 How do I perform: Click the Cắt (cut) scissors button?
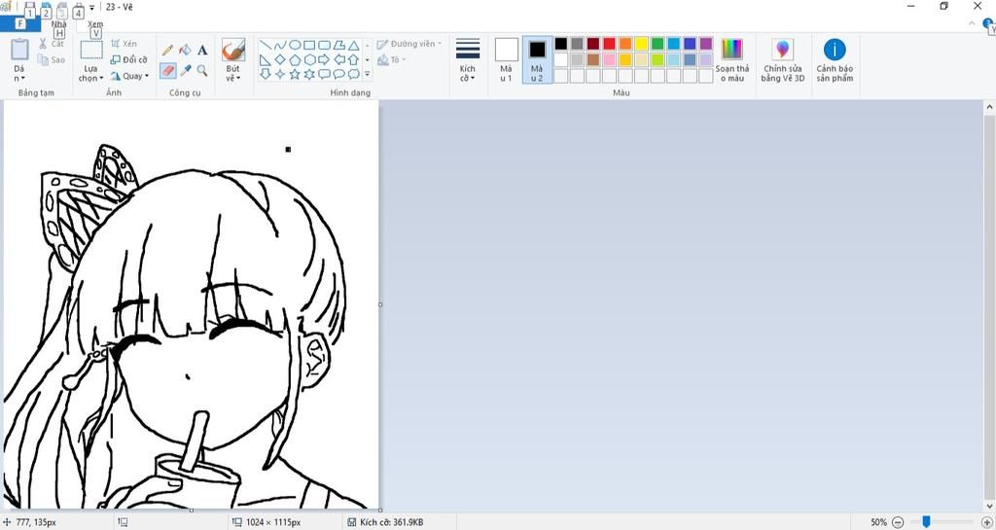(x=52, y=44)
